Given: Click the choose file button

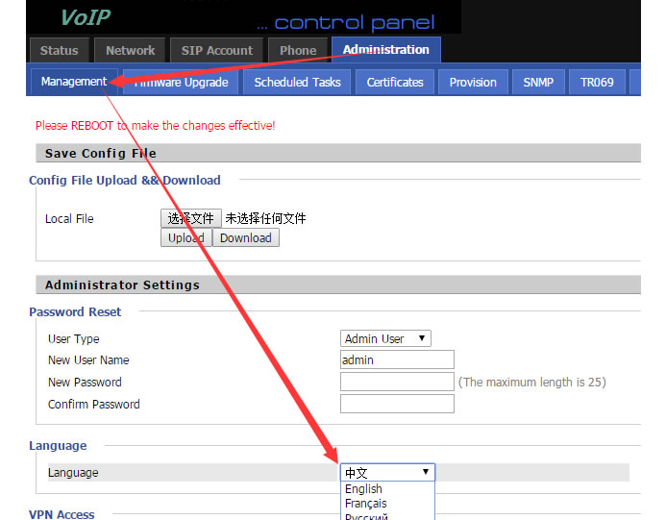Looking at the screenshot, I should click(x=191, y=219).
